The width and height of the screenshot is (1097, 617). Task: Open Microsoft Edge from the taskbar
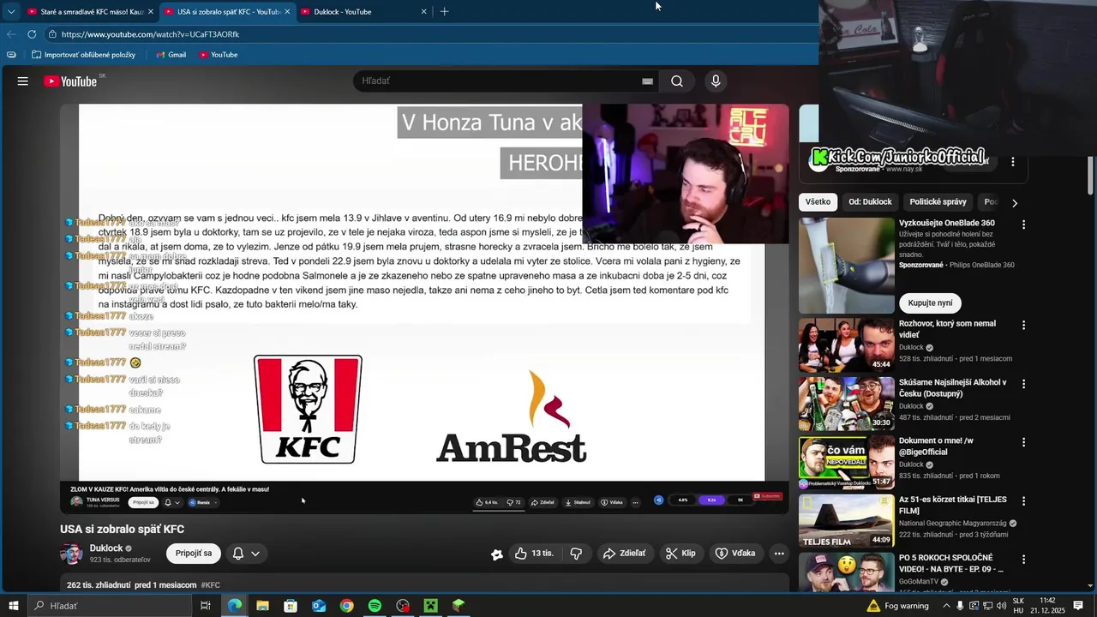click(x=234, y=606)
